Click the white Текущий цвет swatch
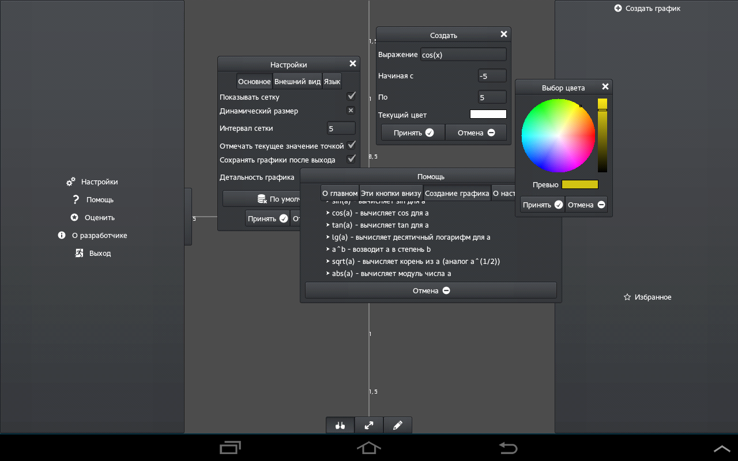 pyautogui.click(x=488, y=115)
